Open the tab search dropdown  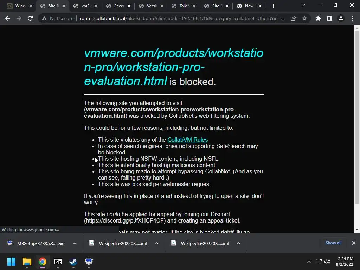303,5
